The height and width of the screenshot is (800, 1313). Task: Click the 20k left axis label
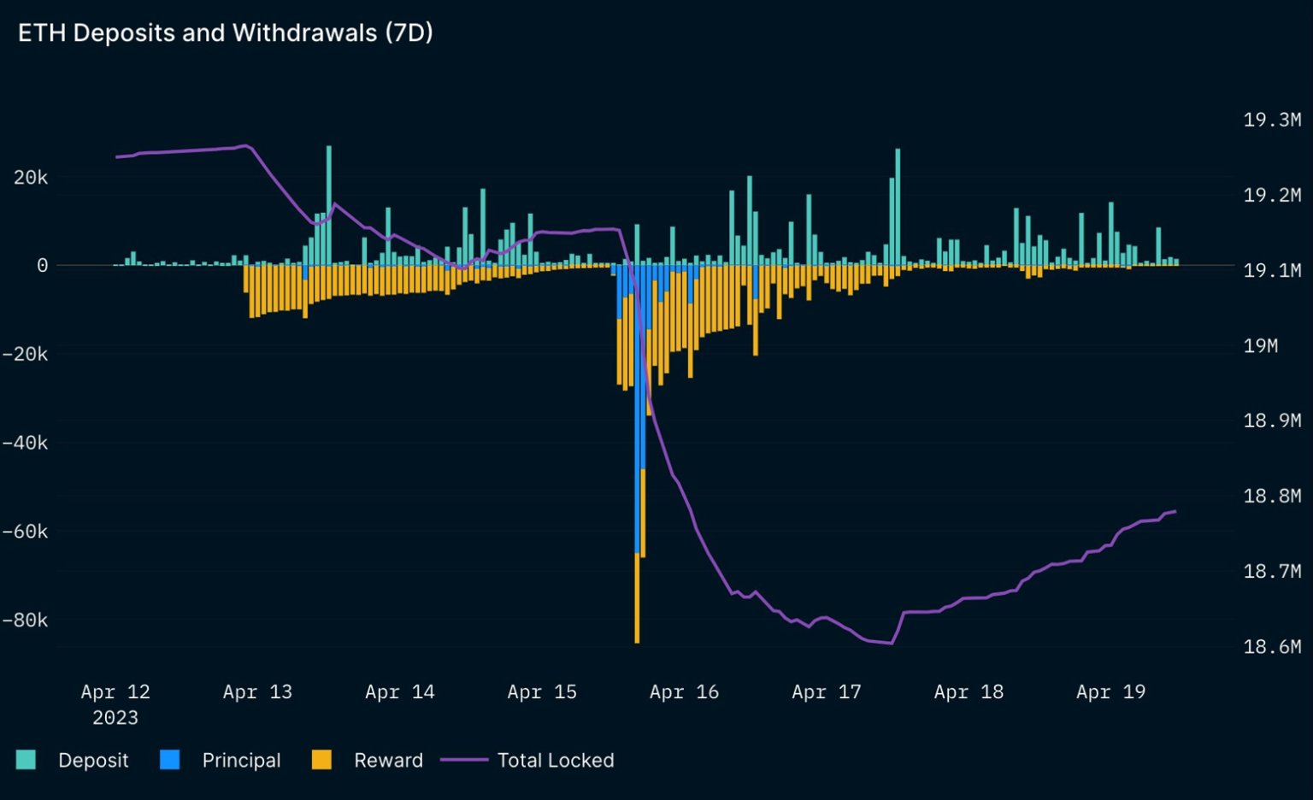click(x=31, y=177)
